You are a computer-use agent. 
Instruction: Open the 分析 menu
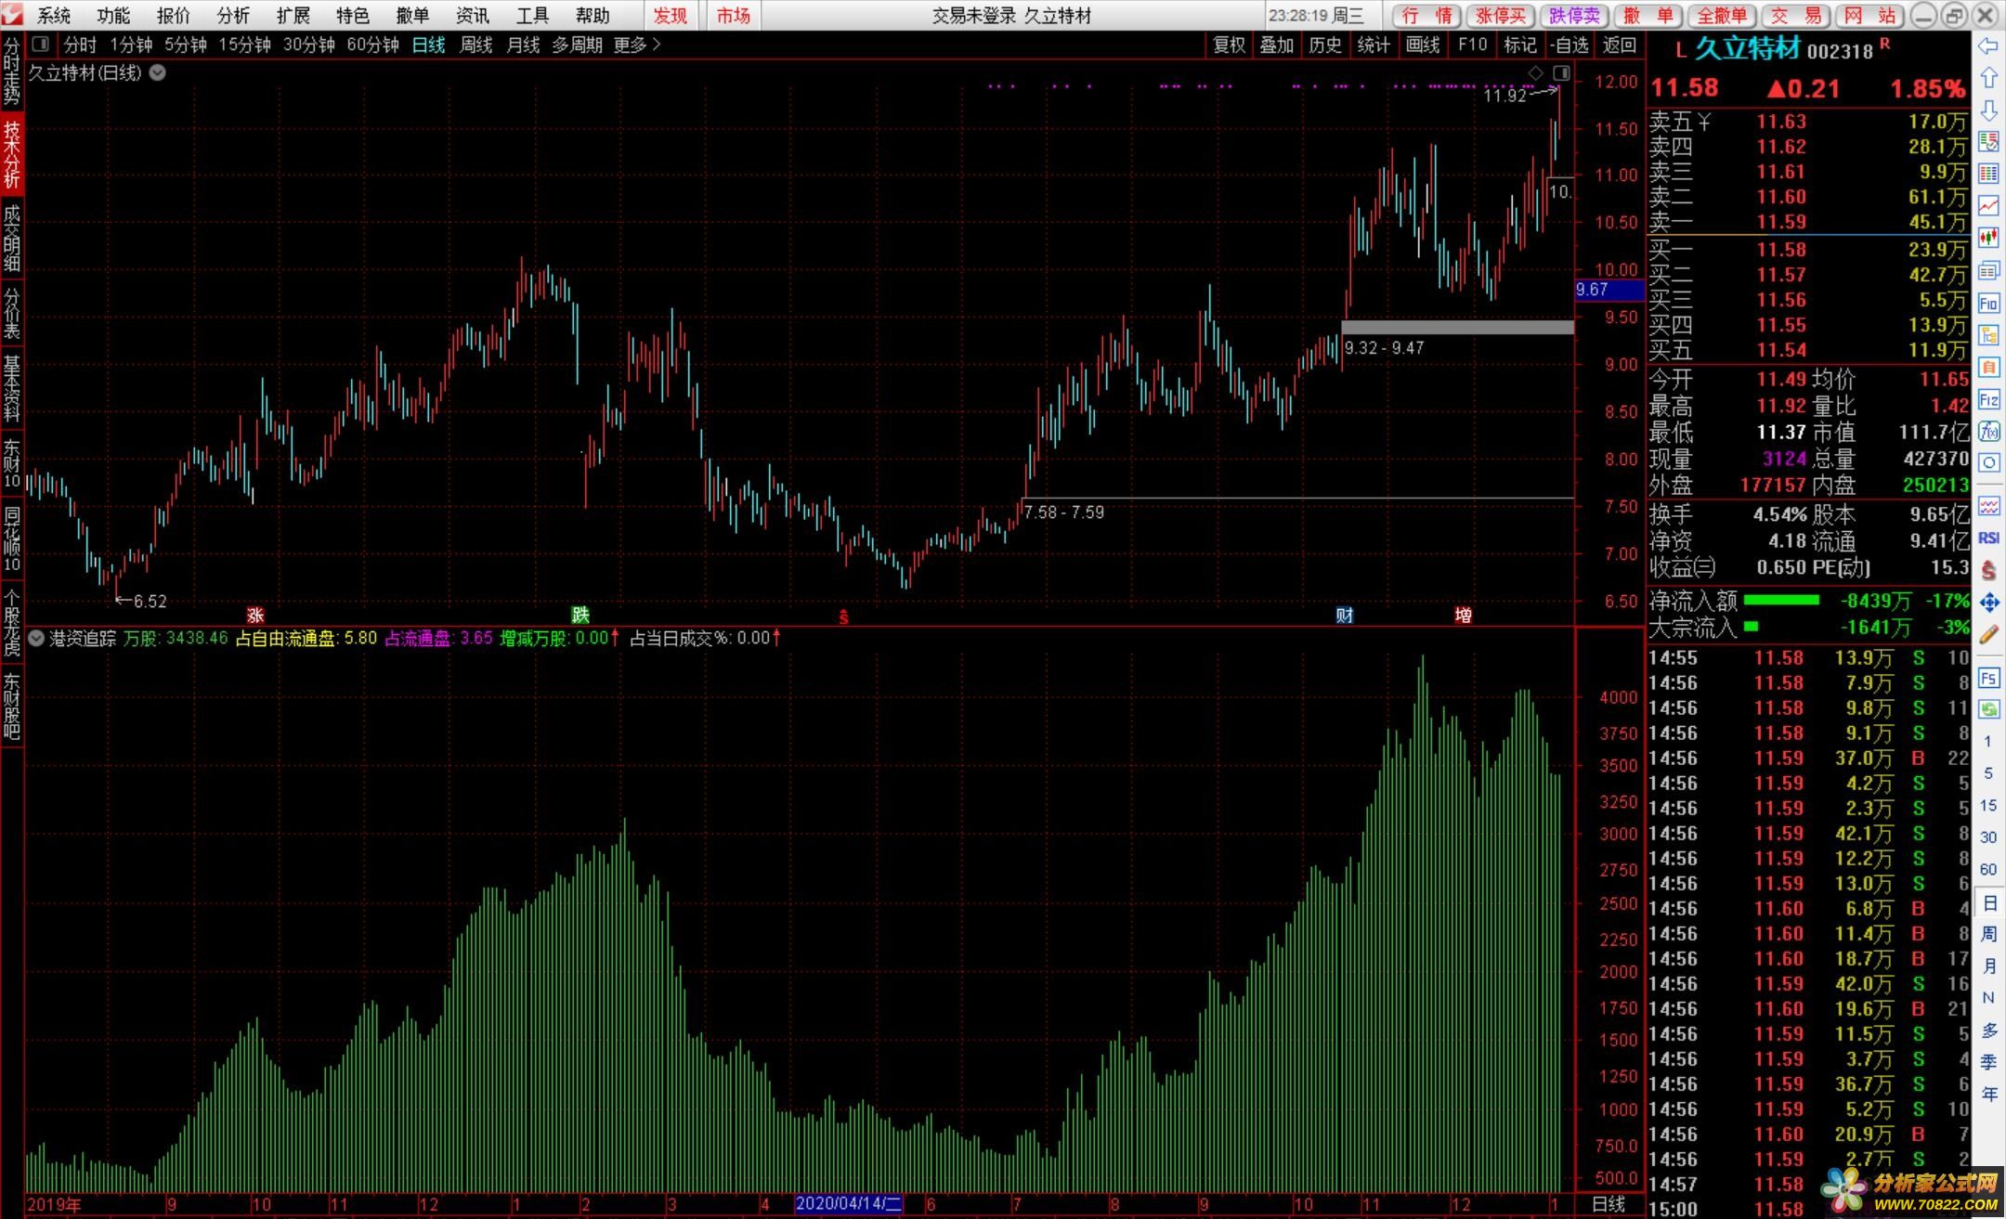(x=233, y=16)
